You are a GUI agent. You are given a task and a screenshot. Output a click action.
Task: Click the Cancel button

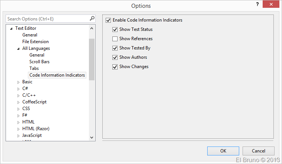coord(258,151)
